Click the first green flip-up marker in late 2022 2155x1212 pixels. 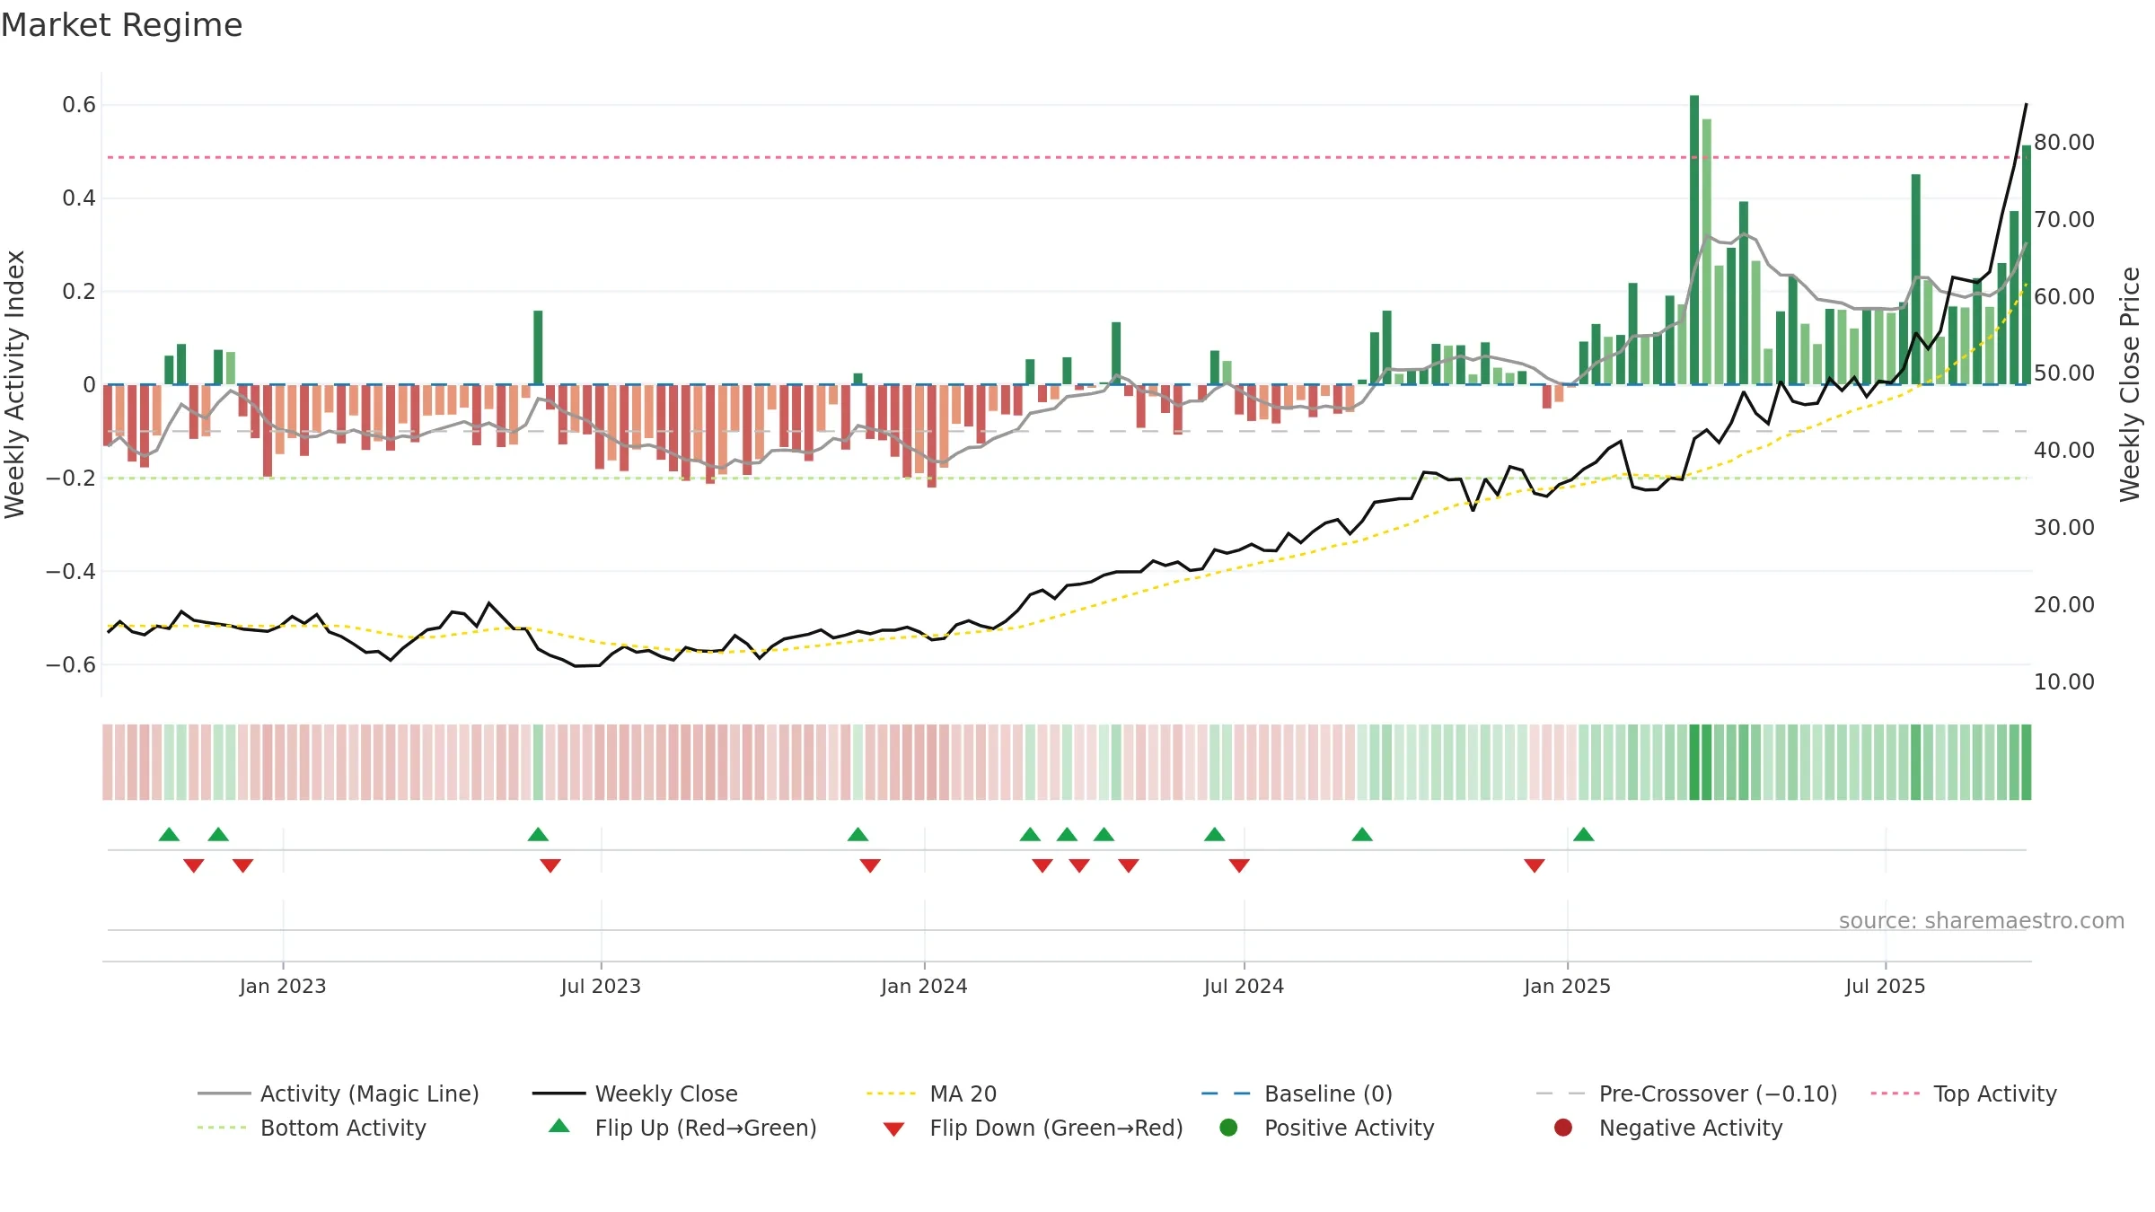pyautogui.click(x=169, y=835)
